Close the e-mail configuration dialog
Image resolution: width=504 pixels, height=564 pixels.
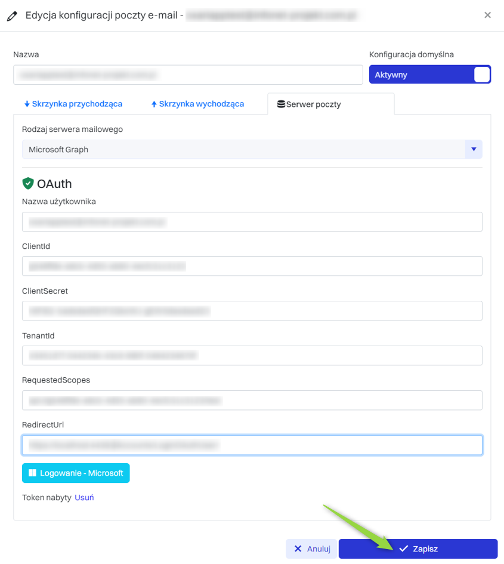[487, 16]
